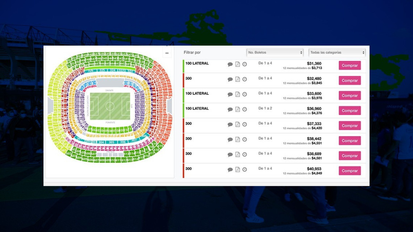Open comment bubble on $36,960 listing
Viewport: 413px width, 232px height.
click(x=230, y=110)
